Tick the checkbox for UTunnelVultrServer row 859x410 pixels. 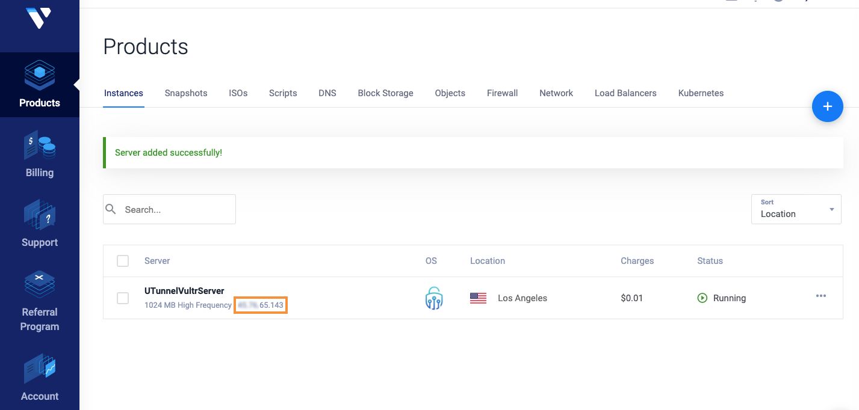click(x=123, y=298)
